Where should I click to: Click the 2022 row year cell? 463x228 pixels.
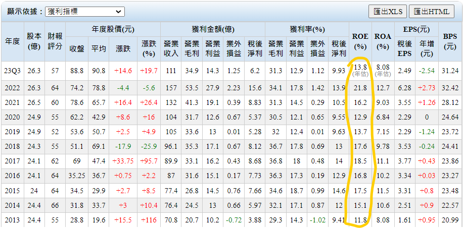[x=12, y=88]
